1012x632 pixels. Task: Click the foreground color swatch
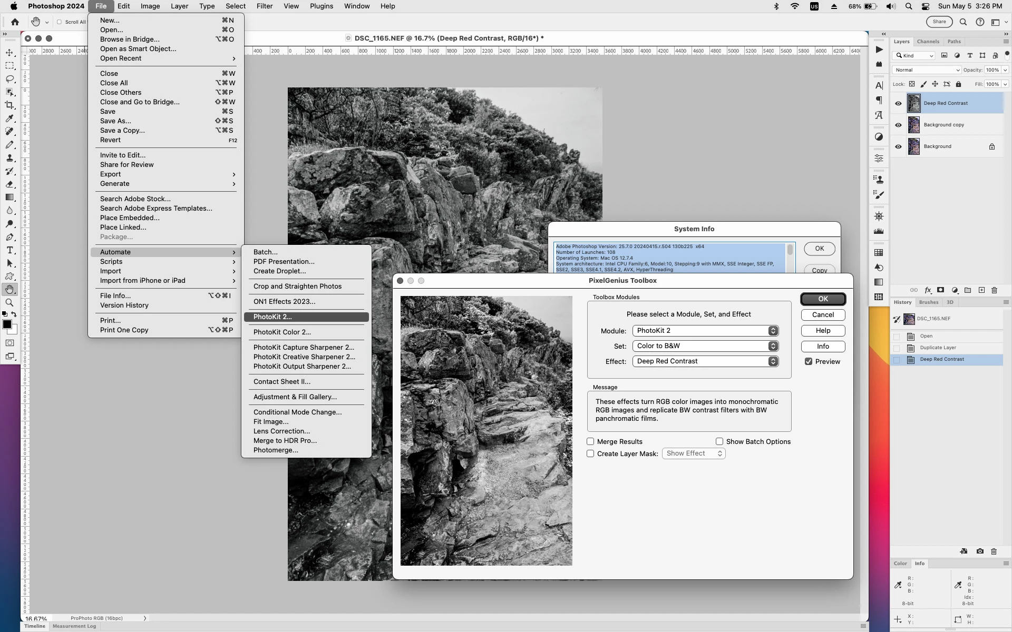(7, 324)
